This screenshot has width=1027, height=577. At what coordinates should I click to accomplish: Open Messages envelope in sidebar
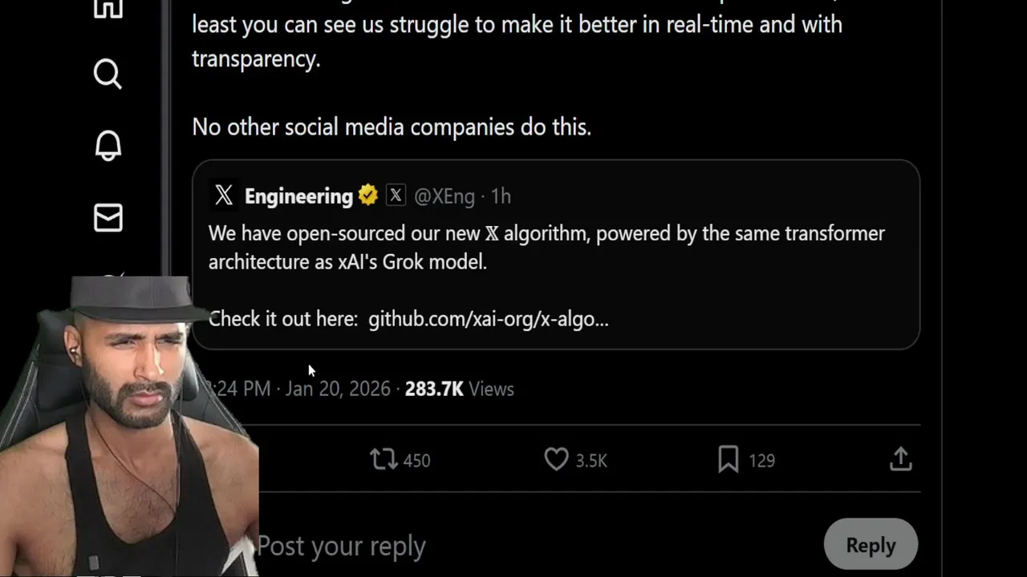tap(108, 217)
